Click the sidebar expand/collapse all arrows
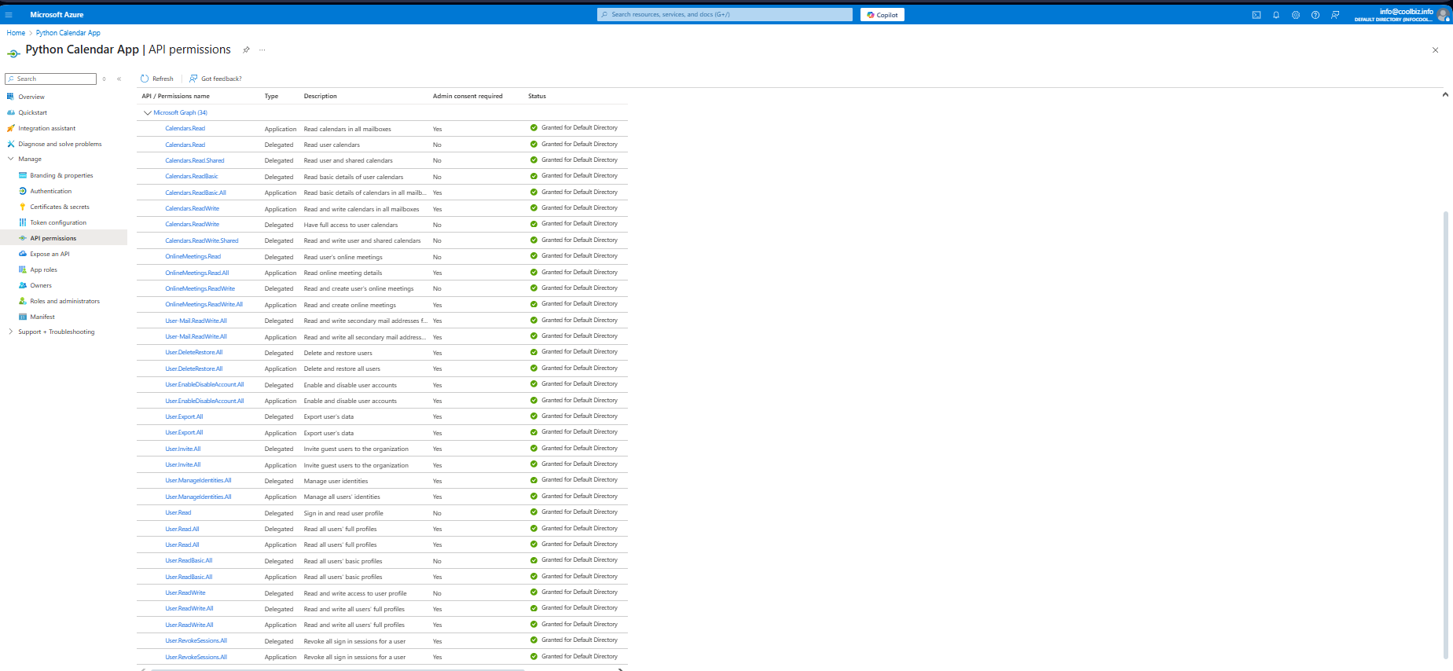This screenshot has width=1453, height=671. [104, 79]
